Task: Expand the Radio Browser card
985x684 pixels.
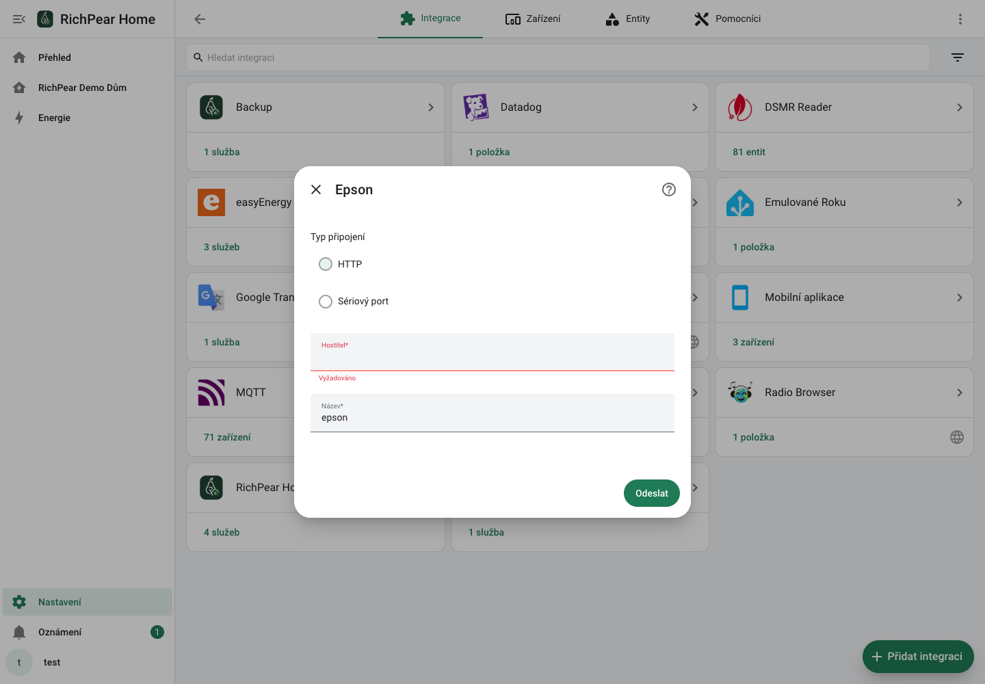Action: (960, 393)
